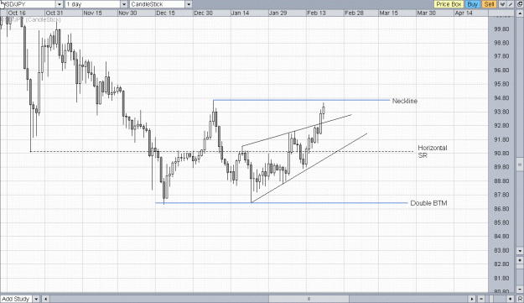Click the Feb 13 date label
The image size is (524, 303).
pos(316,13)
